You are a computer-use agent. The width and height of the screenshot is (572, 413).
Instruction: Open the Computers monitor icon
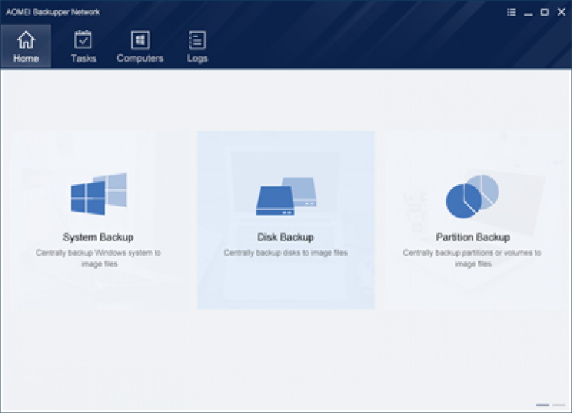coord(140,40)
